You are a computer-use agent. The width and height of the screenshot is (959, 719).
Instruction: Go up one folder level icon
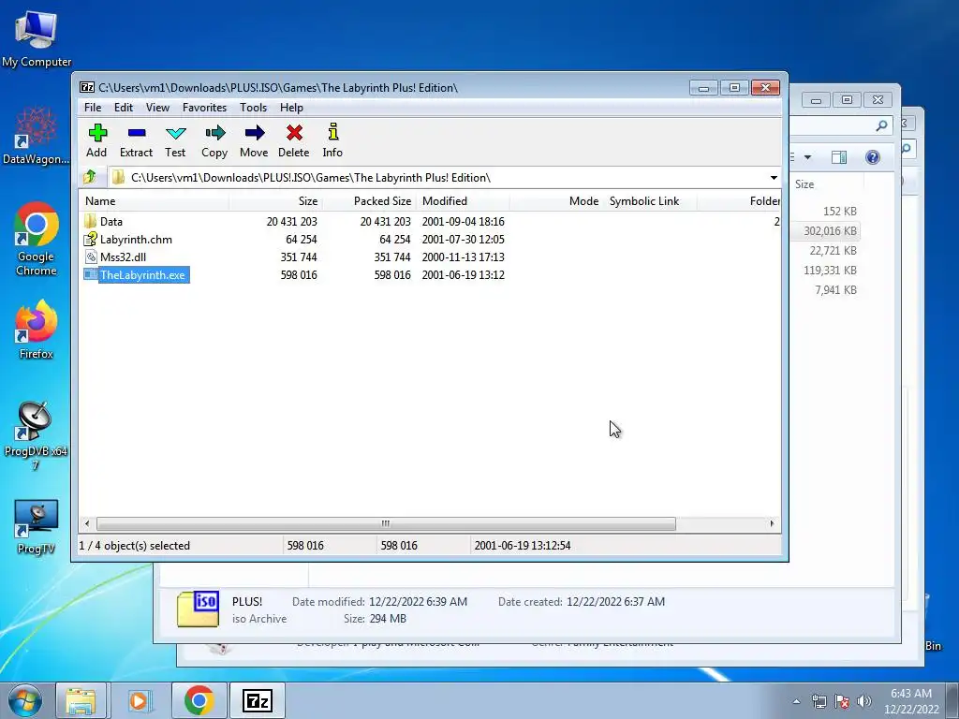(90, 177)
